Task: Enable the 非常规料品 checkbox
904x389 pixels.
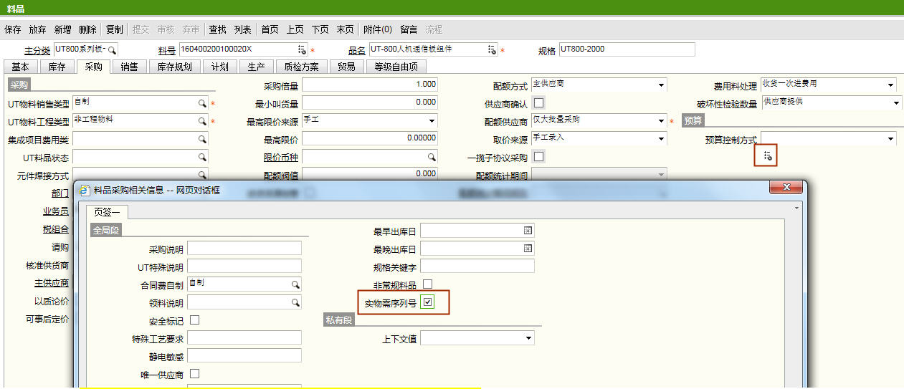Action: 428,284
